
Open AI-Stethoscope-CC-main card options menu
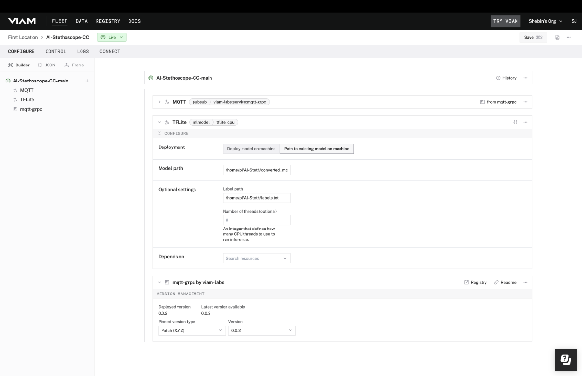pyautogui.click(x=525, y=78)
